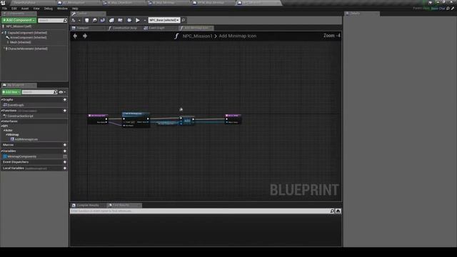Open Class Defaults from the toolbar

(x=120, y=20)
